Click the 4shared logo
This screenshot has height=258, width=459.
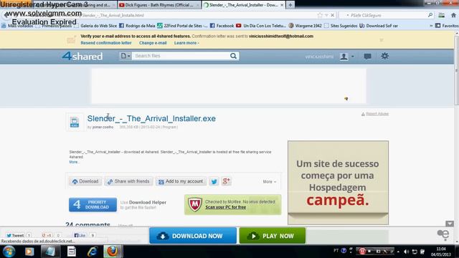pos(82,56)
